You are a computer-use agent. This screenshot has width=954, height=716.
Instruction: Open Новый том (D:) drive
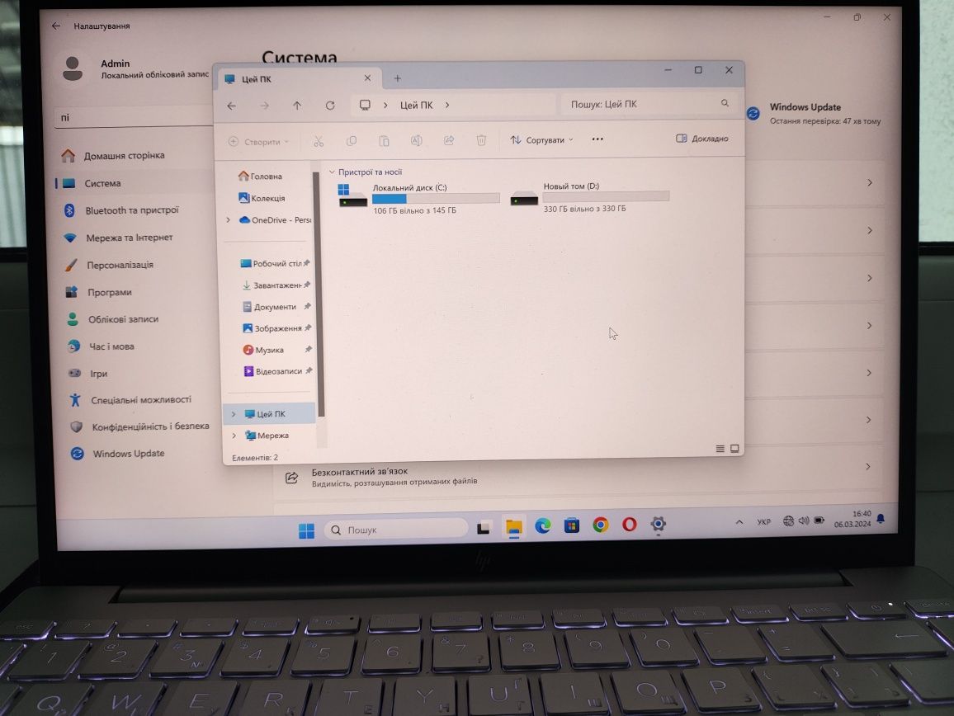[589, 197]
